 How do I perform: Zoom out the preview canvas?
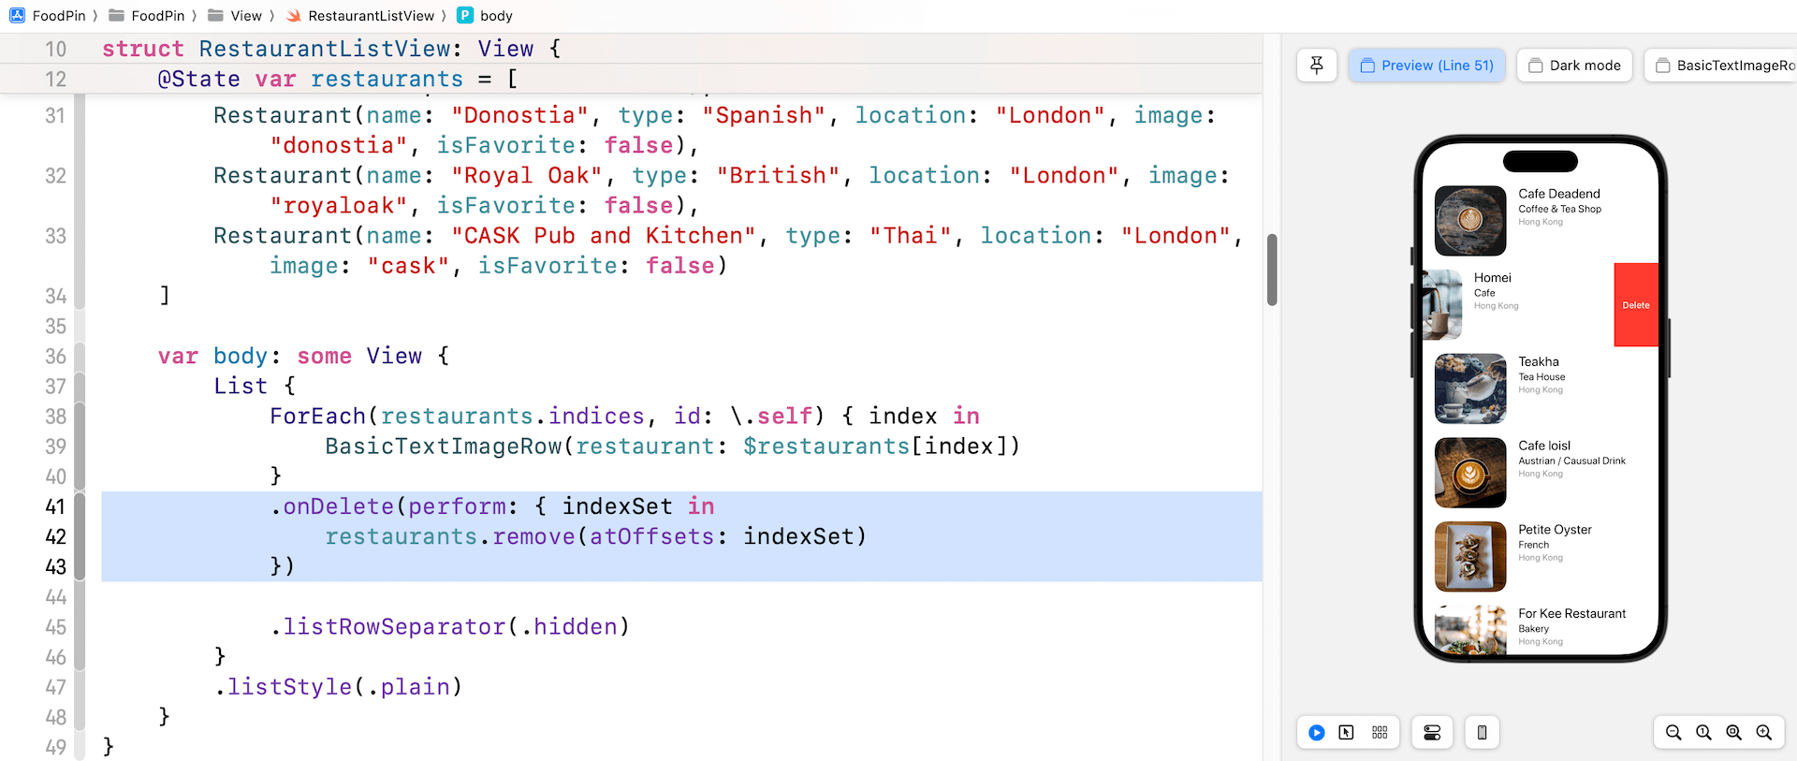click(1673, 733)
